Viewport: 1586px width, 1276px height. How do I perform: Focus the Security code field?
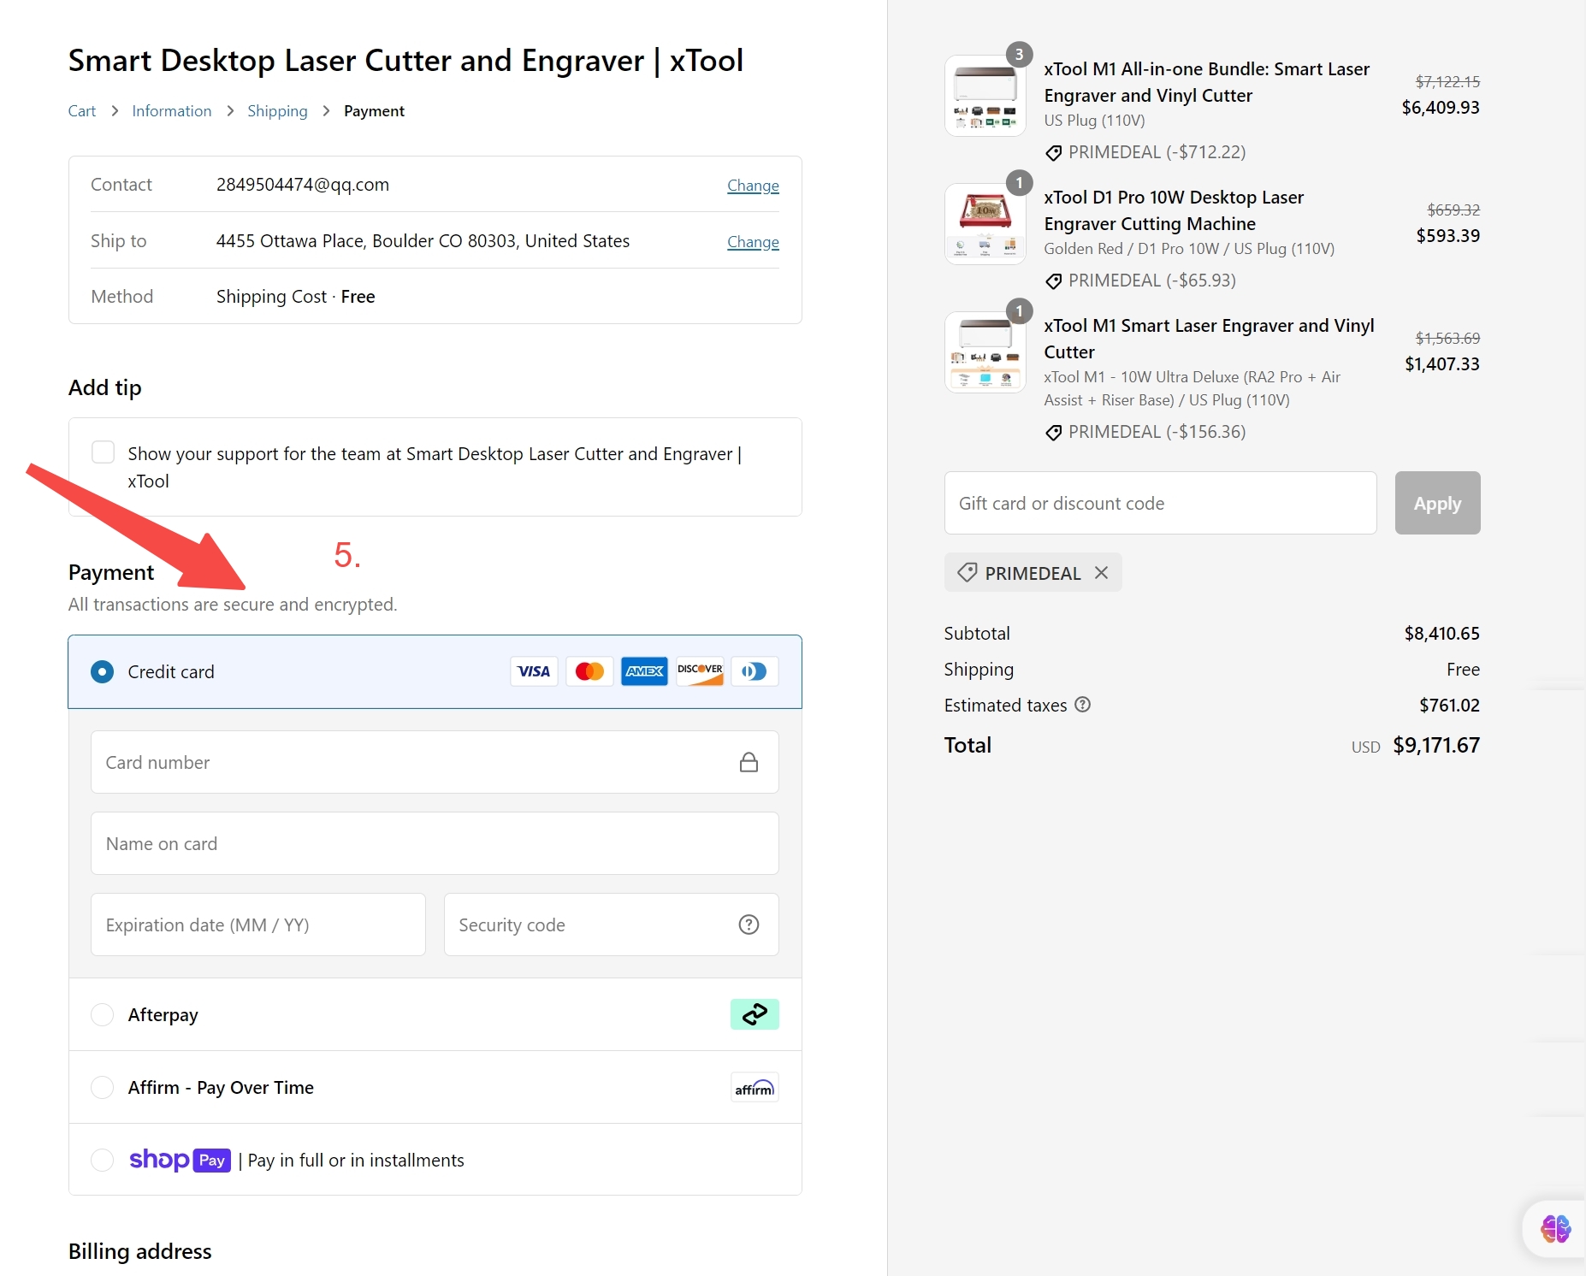tap(611, 925)
